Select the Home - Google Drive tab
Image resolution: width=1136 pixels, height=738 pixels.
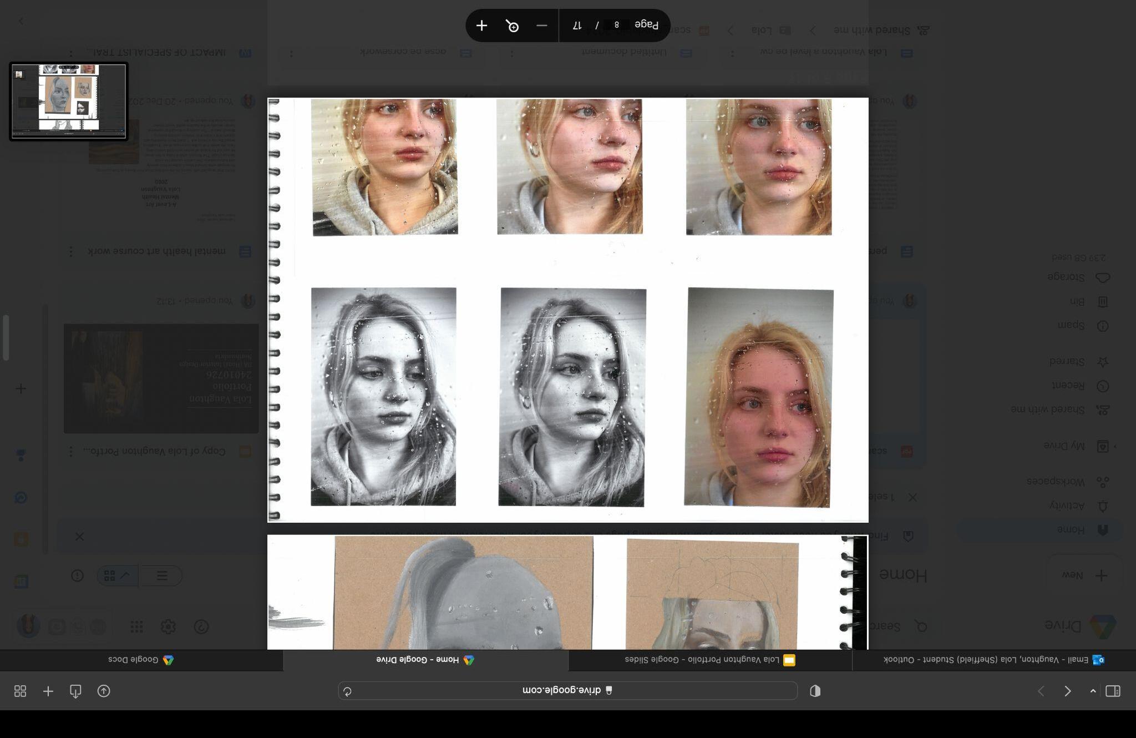(x=425, y=660)
